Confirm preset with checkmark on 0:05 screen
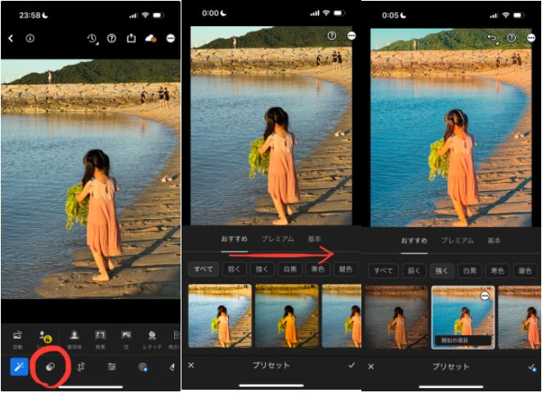This screenshot has width=542, height=393. 531,367
